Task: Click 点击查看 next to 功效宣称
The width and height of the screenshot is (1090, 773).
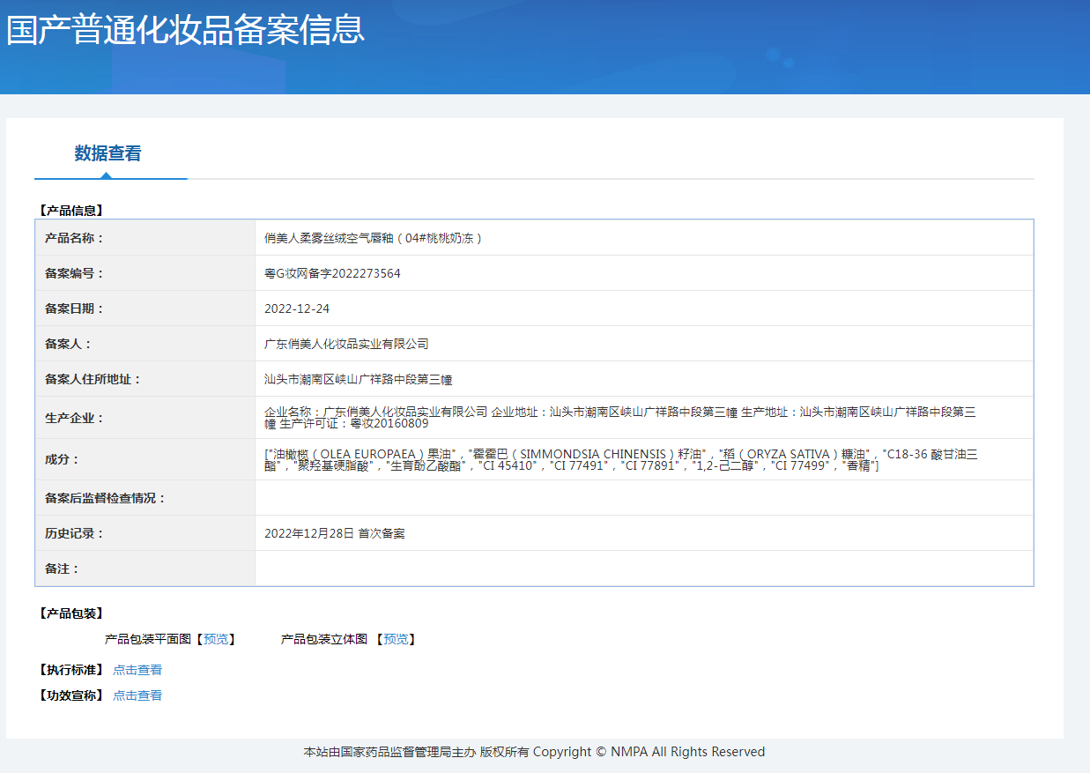Action: (137, 695)
